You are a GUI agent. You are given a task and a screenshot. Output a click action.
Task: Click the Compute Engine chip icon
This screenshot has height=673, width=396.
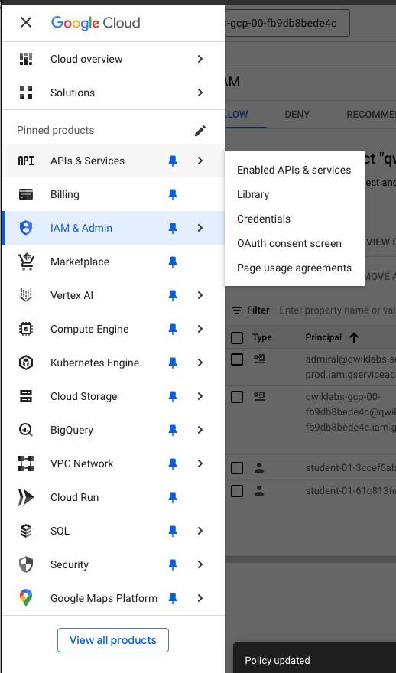pyautogui.click(x=26, y=329)
